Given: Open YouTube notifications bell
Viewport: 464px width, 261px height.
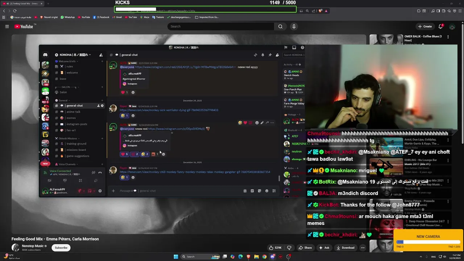Looking at the screenshot, I should click(x=441, y=26).
